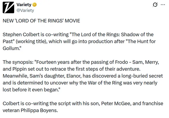The width and height of the screenshot is (169, 118).
Task: Click the @Variety handle
Action: coord(25,10)
